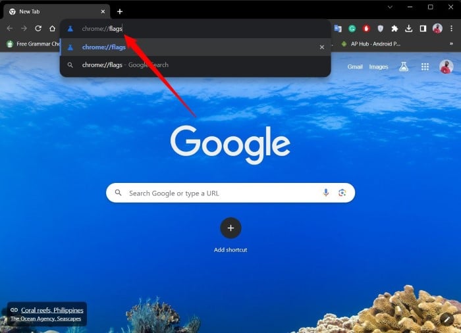The height and width of the screenshot is (333, 461).
Task: Open the Downloads toolbar icon
Action: (409, 28)
